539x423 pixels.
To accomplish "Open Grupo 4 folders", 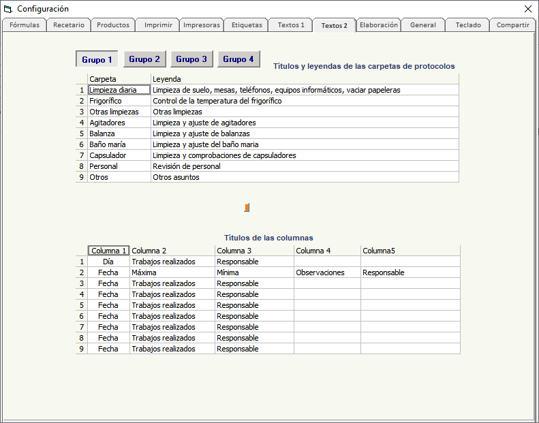I will 238,59.
